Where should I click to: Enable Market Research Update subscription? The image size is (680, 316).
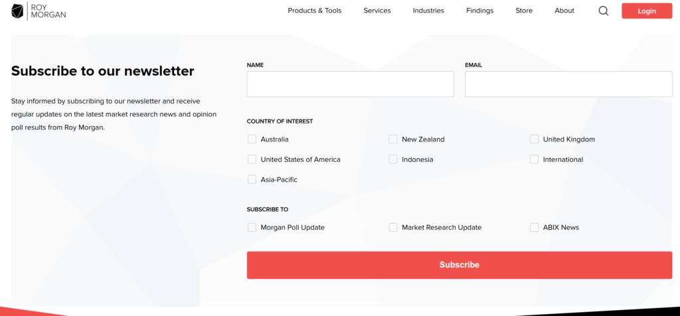pyautogui.click(x=393, y=227)
